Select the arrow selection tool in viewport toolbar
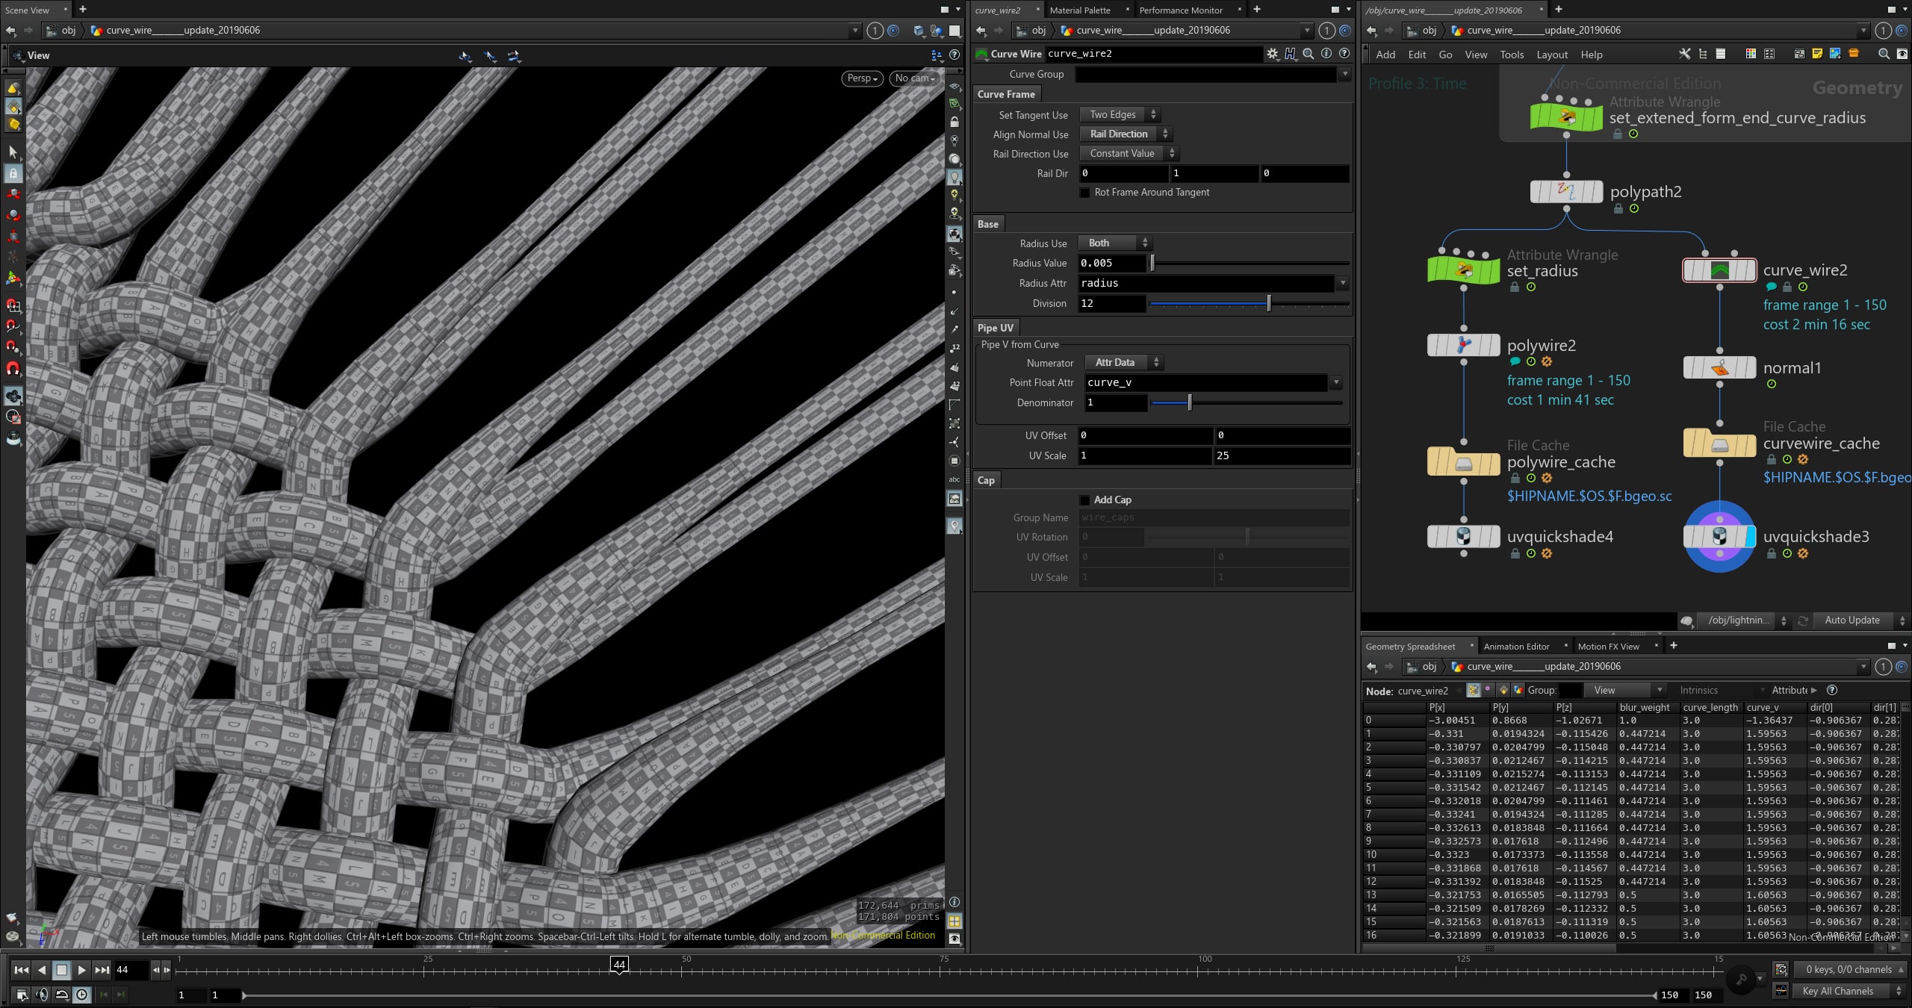 click(13, 152)
